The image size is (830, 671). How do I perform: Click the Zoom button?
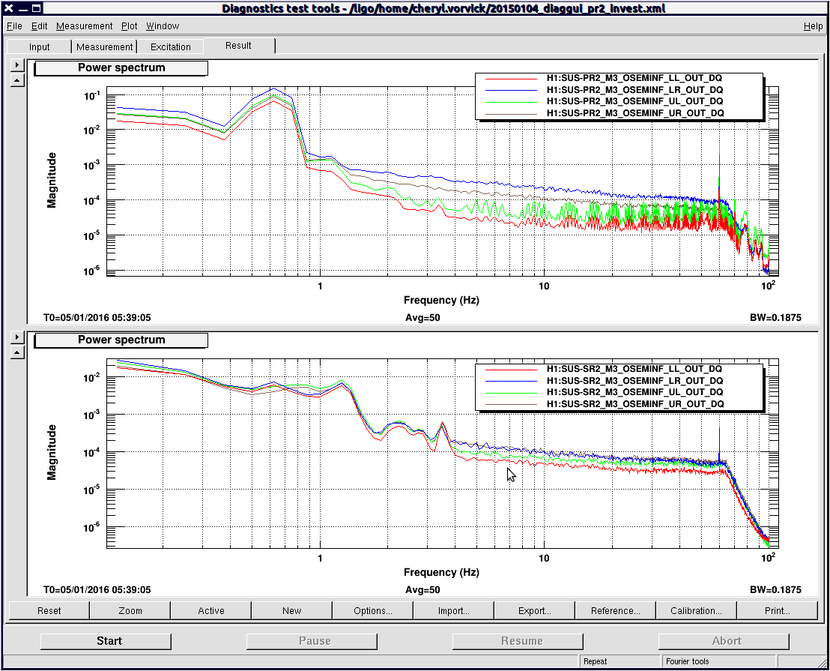point(130,610)
